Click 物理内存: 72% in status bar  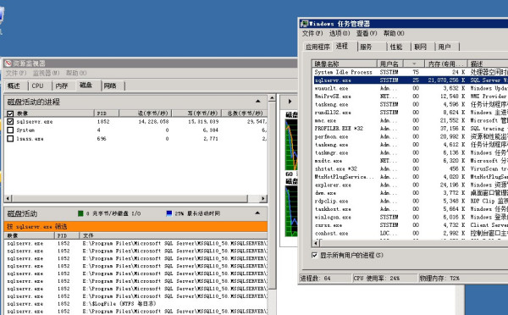pyautogui.click(x=439, y=278)
